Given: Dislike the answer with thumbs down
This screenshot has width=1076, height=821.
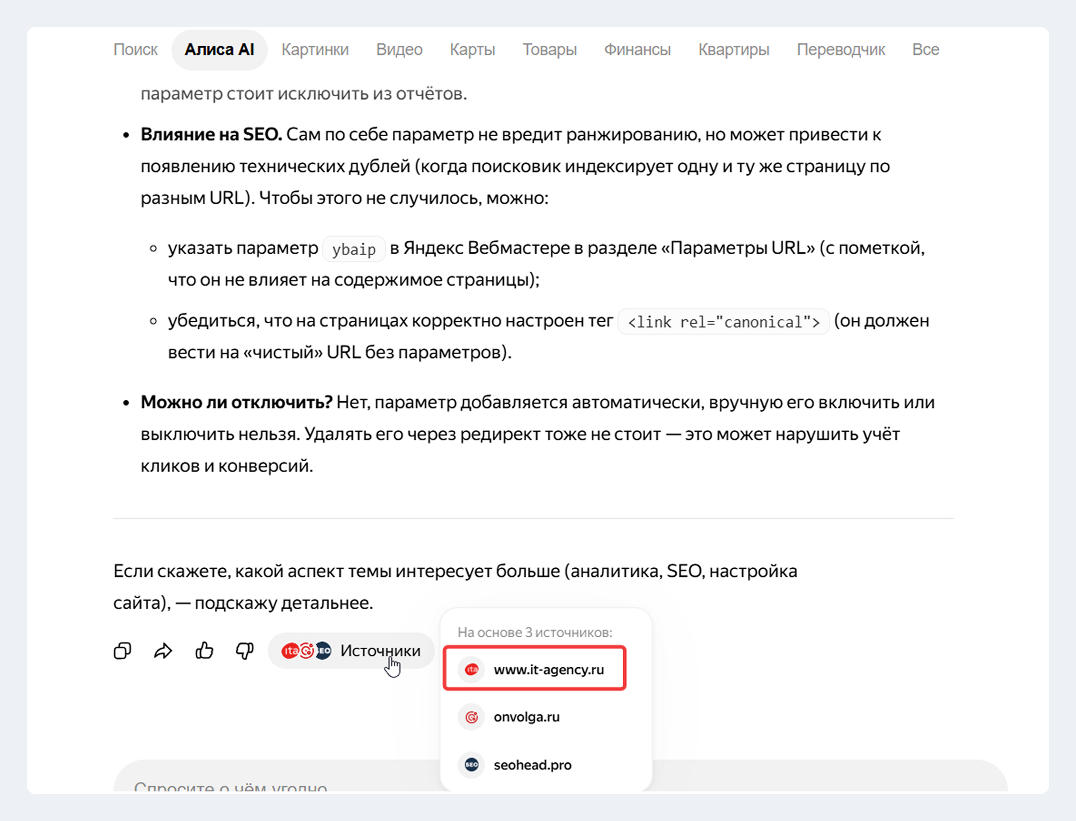Looking at the screenshot, I should [x=245, y=651].
